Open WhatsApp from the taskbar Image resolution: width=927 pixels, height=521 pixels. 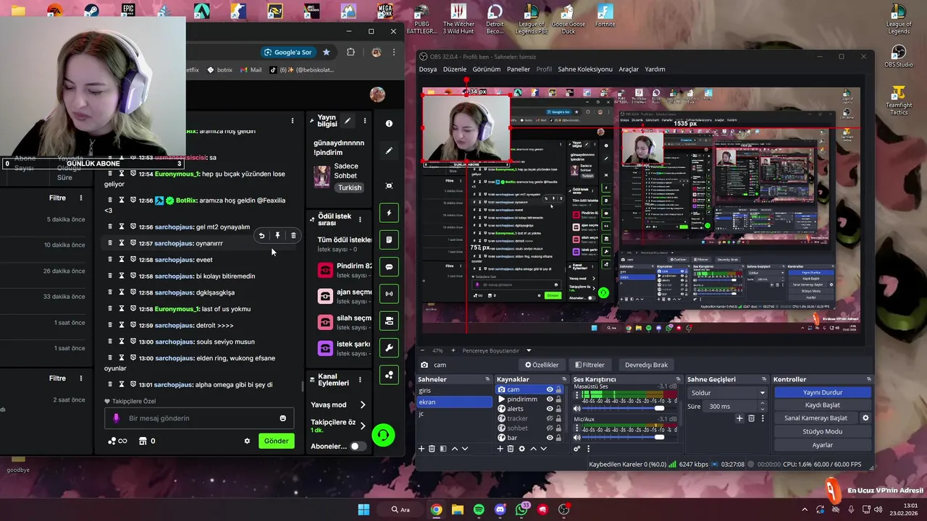(521, 509)
